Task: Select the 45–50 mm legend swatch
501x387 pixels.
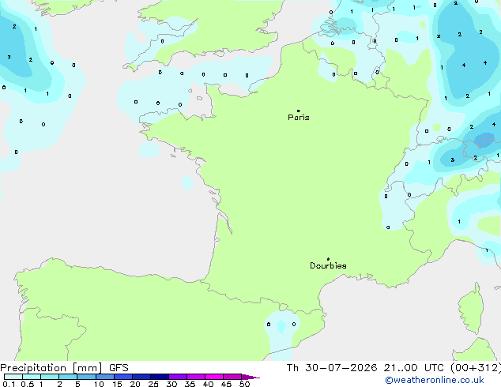Action: click(232, 377)
